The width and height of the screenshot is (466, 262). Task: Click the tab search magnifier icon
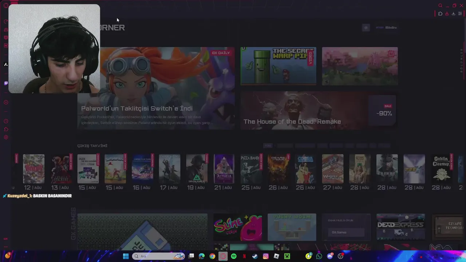tap(440, 5)
